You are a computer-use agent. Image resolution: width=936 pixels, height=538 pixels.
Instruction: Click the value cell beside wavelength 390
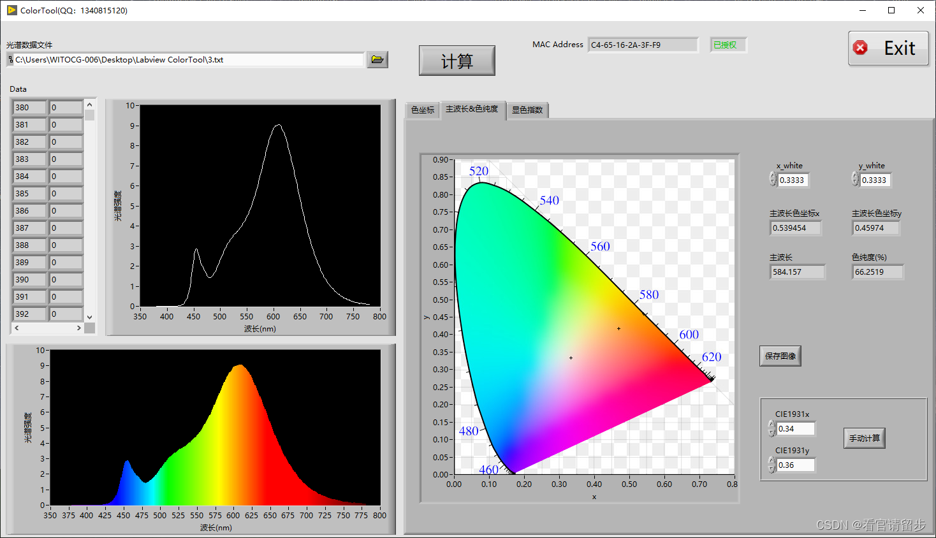tap(66, 280)
